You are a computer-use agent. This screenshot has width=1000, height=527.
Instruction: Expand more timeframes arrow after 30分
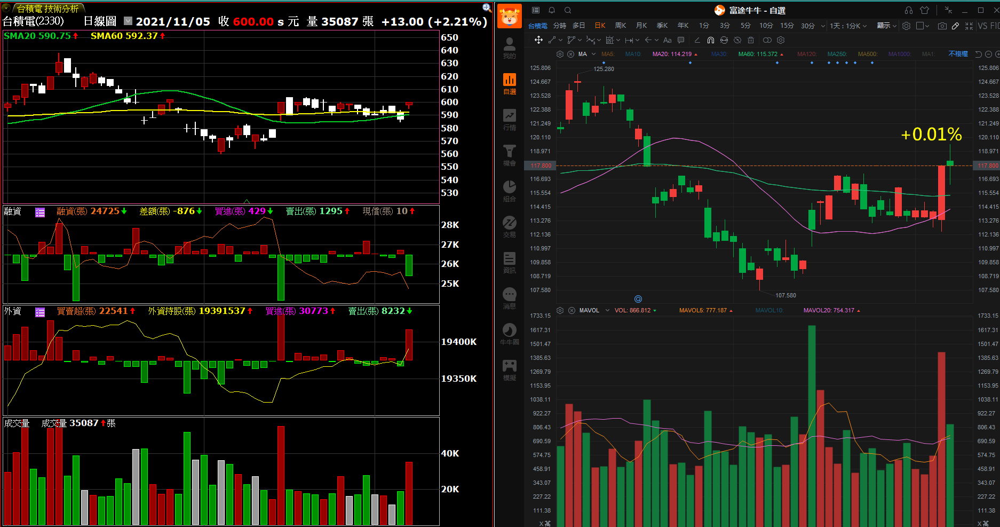823,26
